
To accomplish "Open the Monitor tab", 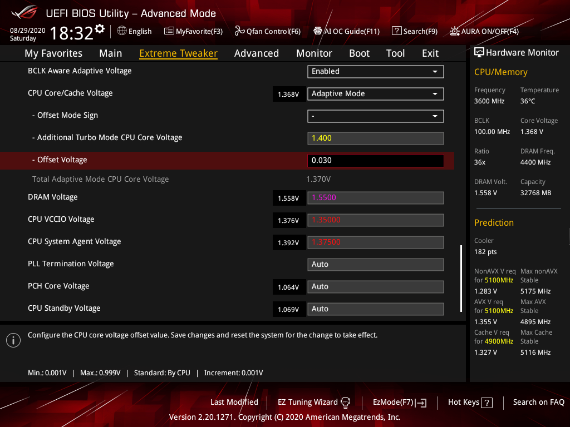I will pos(314,53).
